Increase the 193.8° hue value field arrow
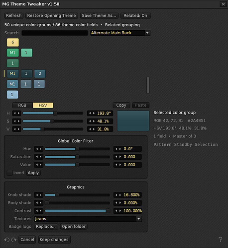This screenshot has height=248, width=228. pyautogui.click(x=94, y=113)
